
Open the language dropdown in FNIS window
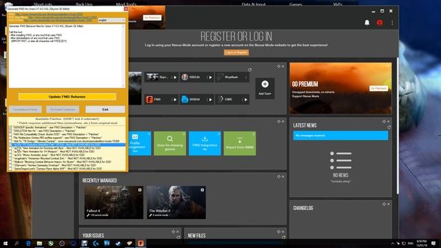(112, 20)
